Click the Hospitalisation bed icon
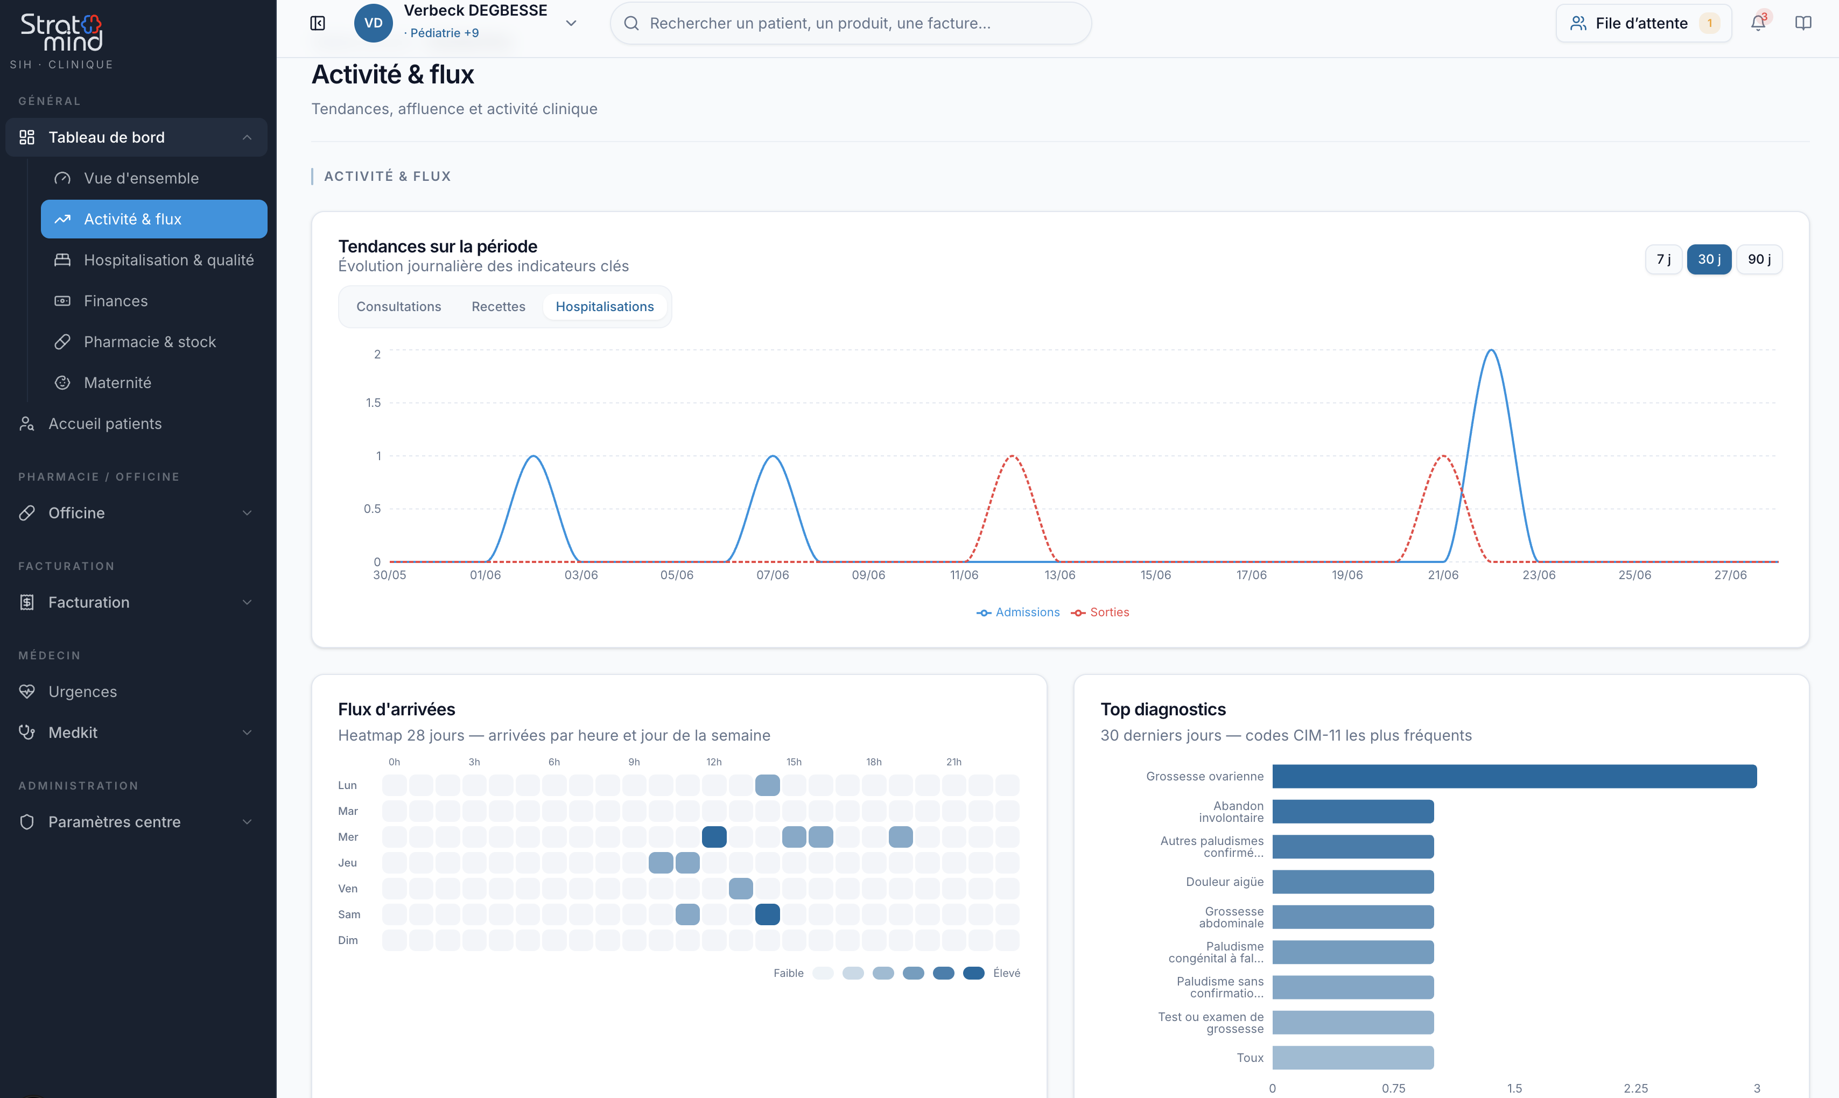 point(63,260)
